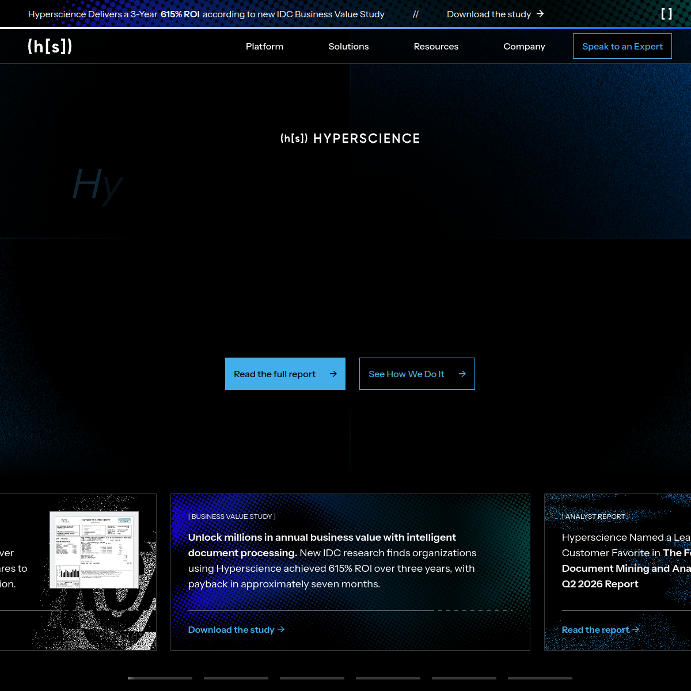This screenshot has width=691, height=691.
Task: Click the arrow next to Download the study in banner
Action: pyautogui.click(x=540, y=14)
